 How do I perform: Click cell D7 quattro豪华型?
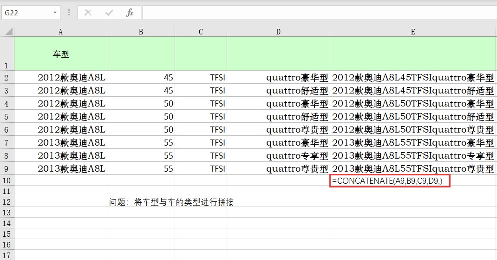pos(278,142)
